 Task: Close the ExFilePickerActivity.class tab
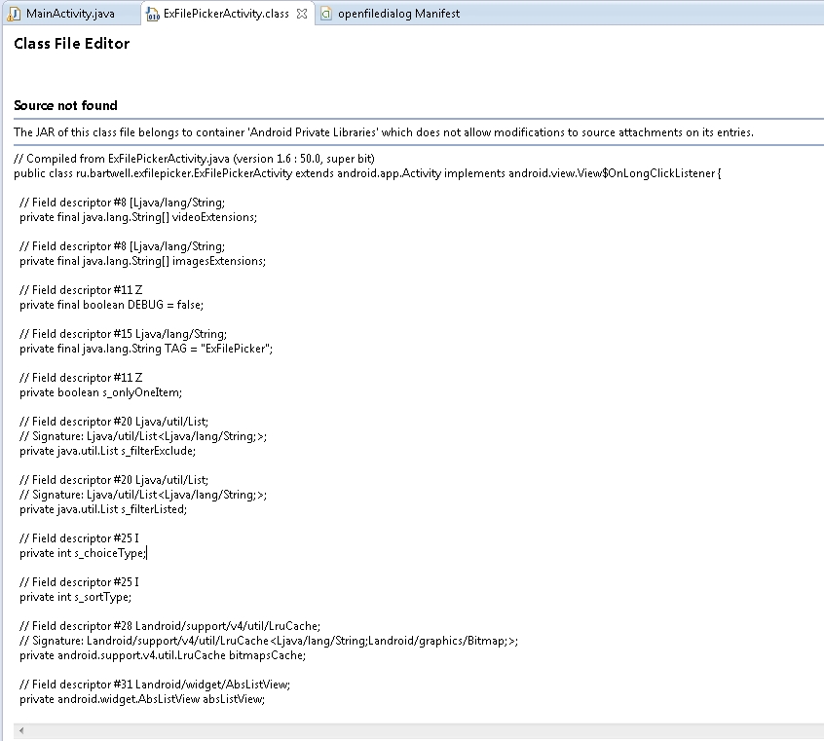coord(302,14)
